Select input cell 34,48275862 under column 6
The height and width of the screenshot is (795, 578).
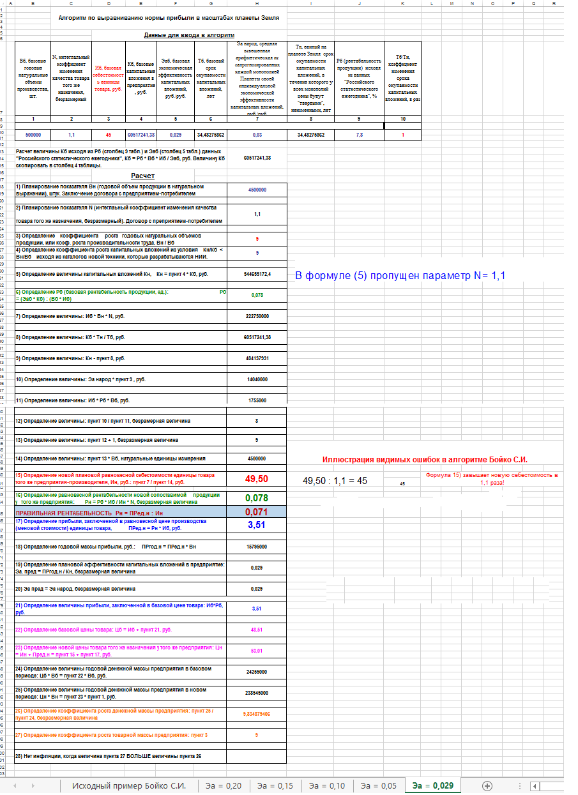click(x=211, y=135)
